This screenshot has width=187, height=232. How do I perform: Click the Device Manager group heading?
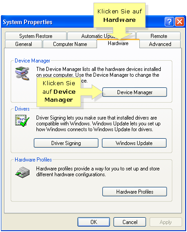tap(33, 61)
